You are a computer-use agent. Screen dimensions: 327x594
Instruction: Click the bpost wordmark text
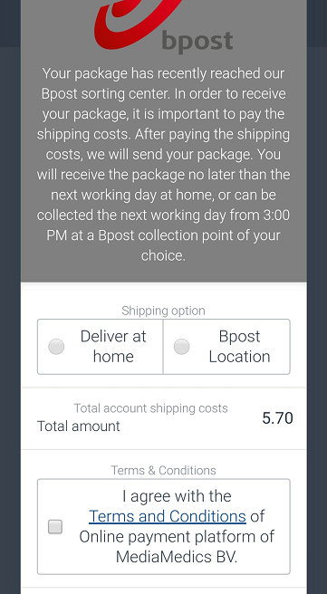click(x=197, y=40)
